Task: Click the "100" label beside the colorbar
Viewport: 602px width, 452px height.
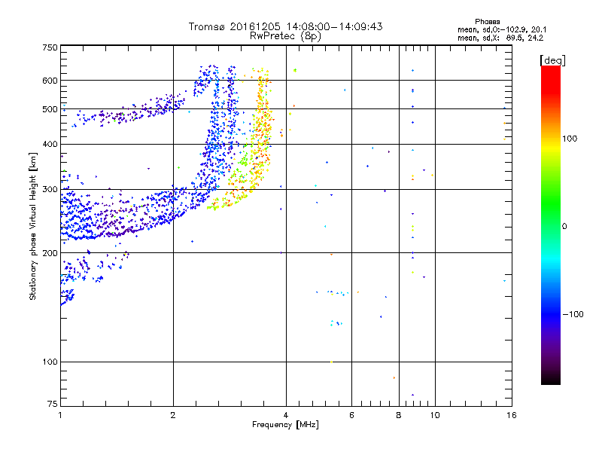Action: 570,139
